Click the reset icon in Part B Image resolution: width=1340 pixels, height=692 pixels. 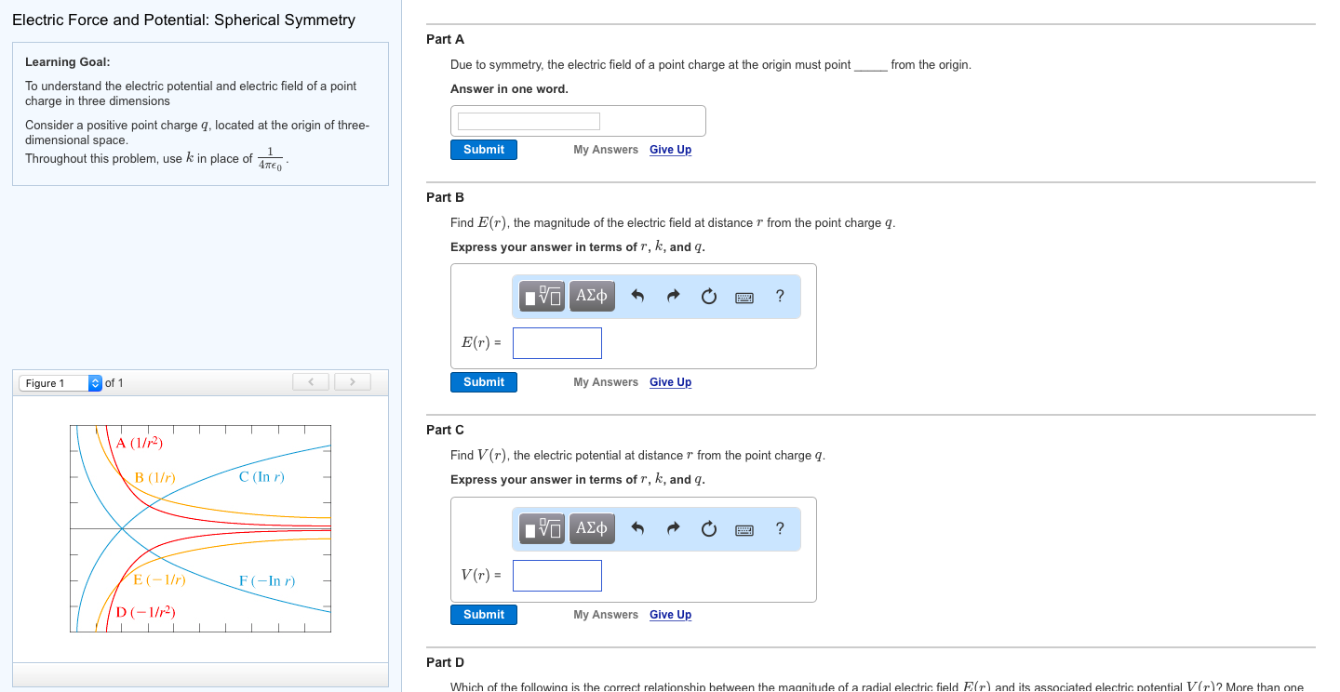tap(708, 297)
